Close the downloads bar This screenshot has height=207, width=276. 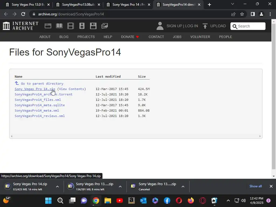pos(271,186)
